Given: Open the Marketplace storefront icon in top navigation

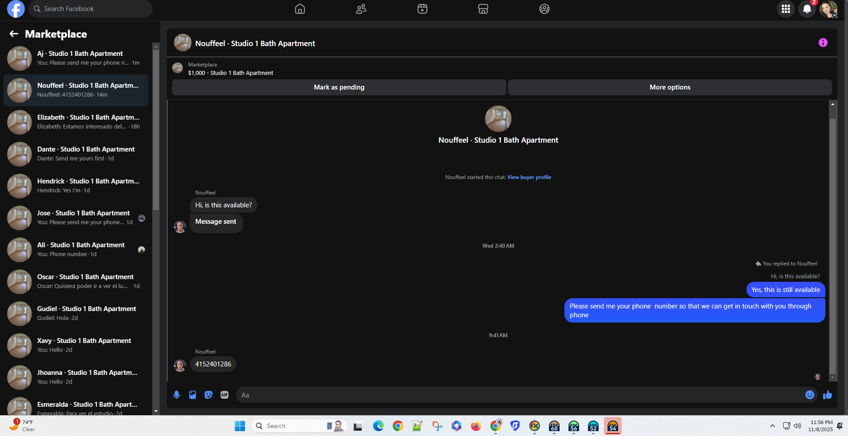Looking at the screenshot, I should click(483, 9).
